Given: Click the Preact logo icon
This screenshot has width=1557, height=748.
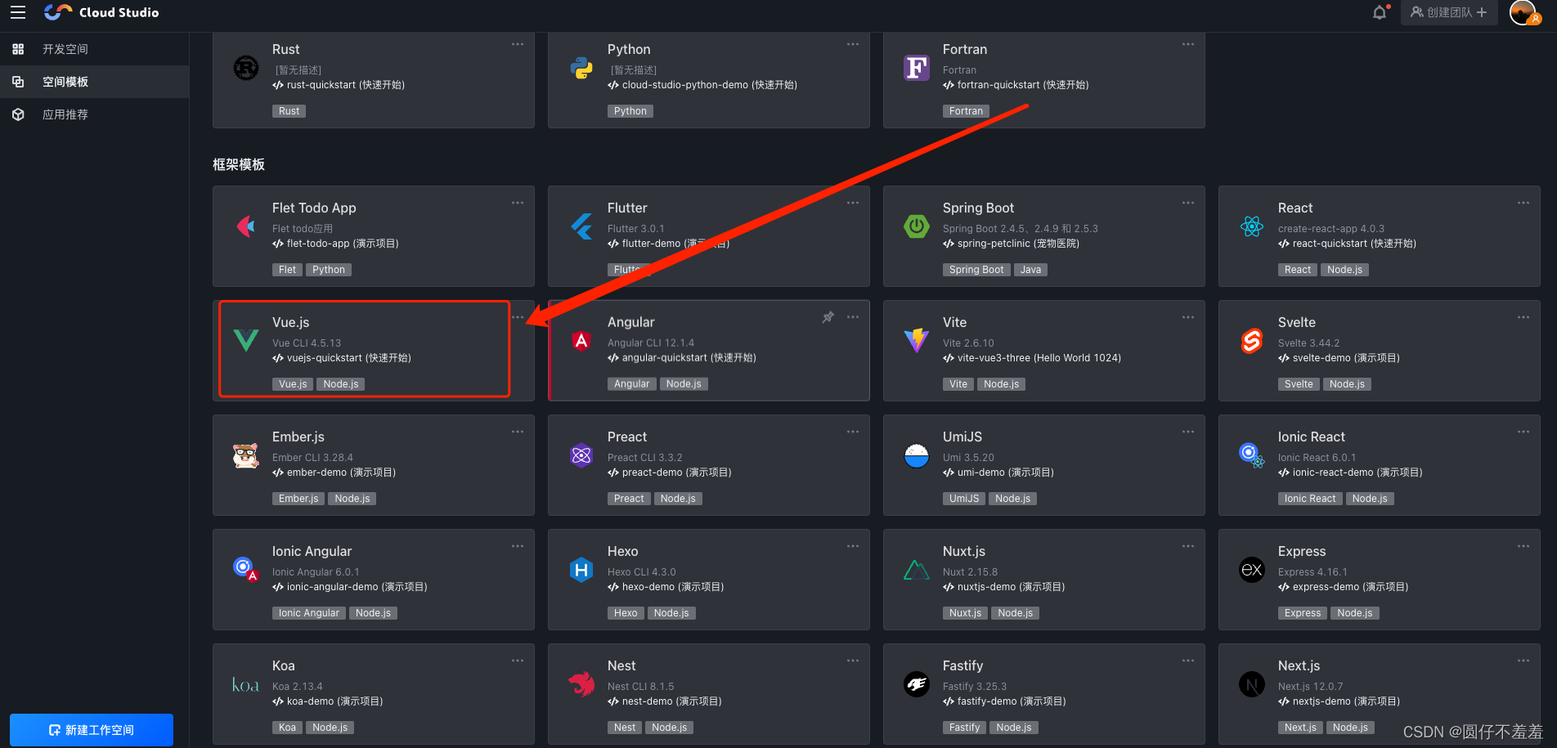Looking at the screenshot, I should (x=581, y=455).
